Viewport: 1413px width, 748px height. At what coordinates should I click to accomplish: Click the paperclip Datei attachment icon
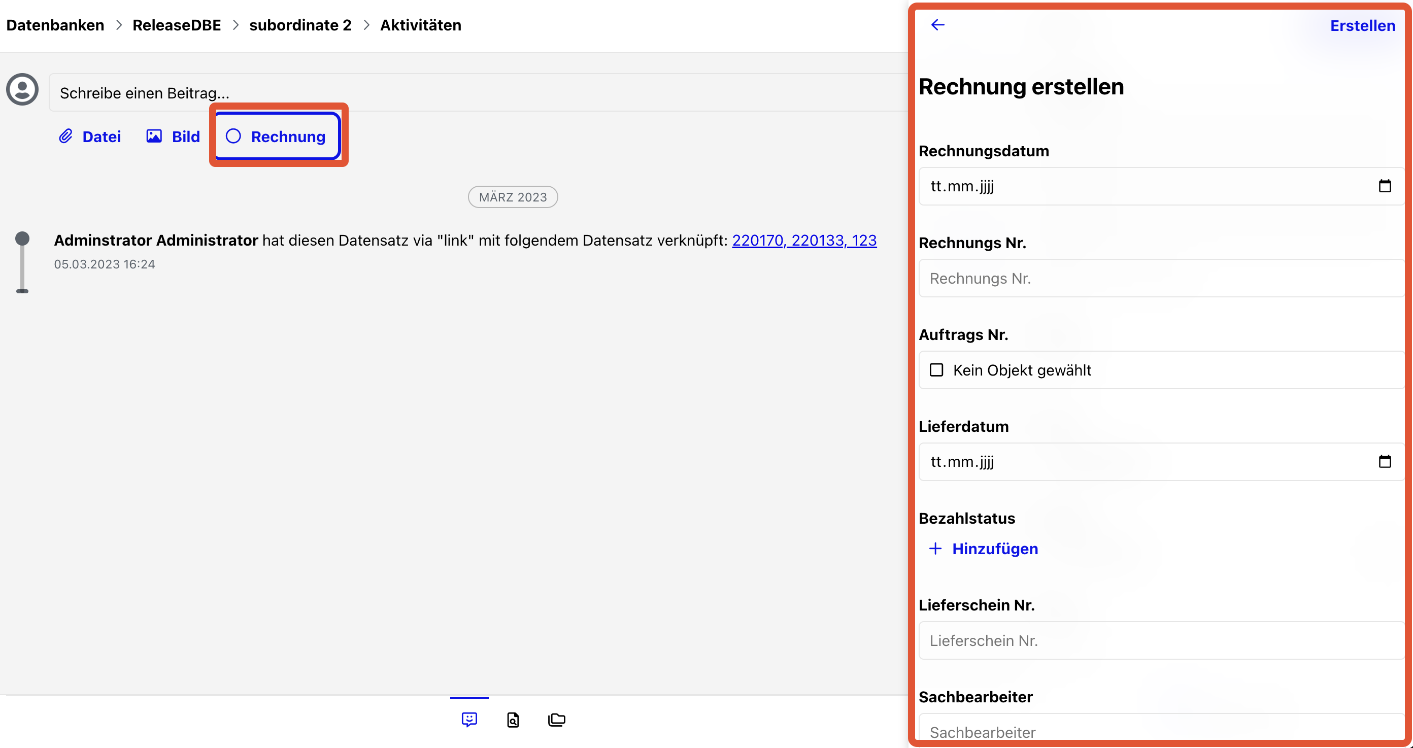point(66,136)
